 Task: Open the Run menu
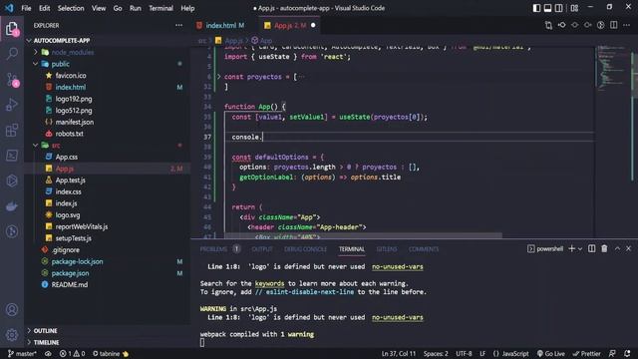click(x=136, y=8)
